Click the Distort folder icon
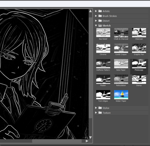 [100, 21]
